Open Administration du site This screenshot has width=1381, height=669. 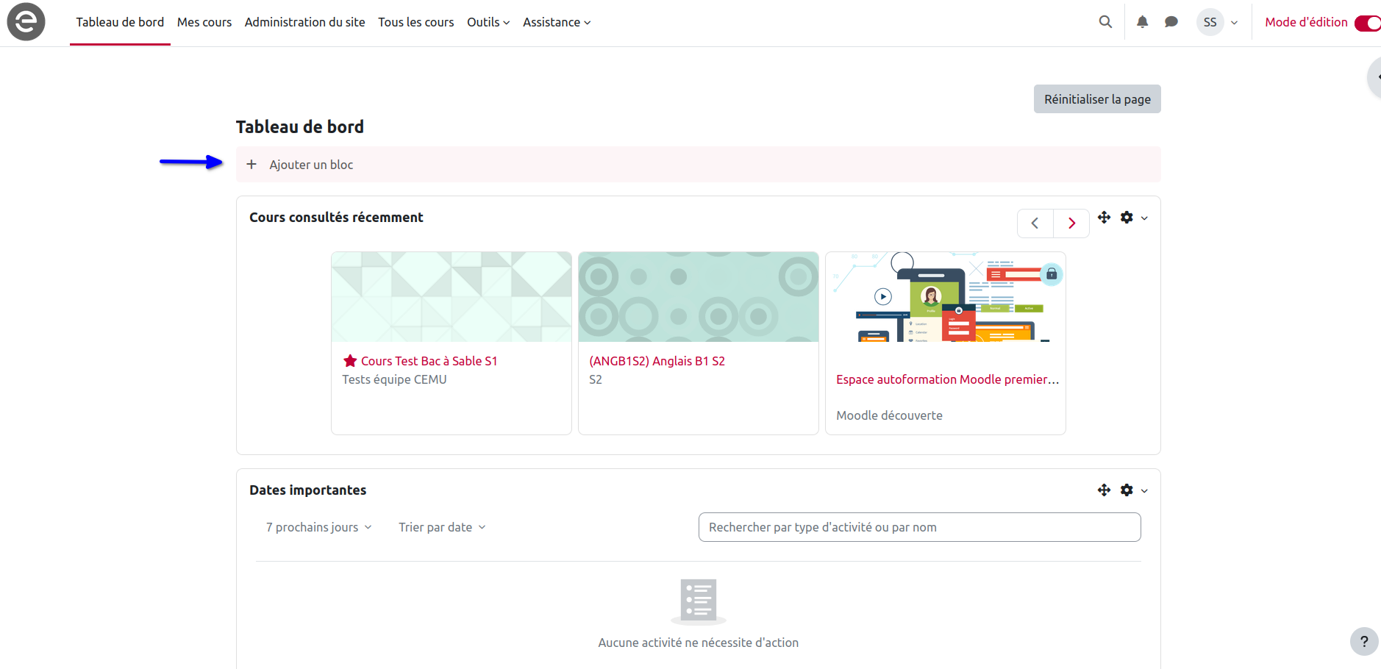[304, 22]
